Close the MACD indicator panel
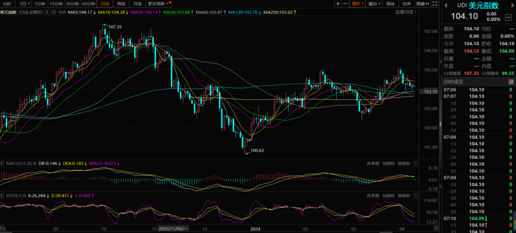Viewport: 516px width, 233px height. tap(415, 163)
